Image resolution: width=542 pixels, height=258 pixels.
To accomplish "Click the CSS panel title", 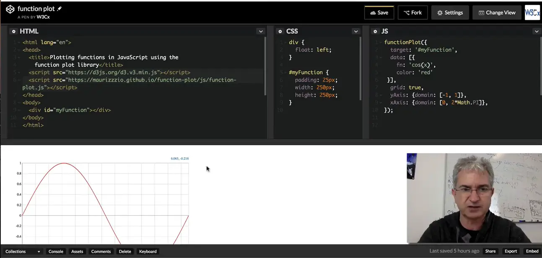I will [292, 31].
